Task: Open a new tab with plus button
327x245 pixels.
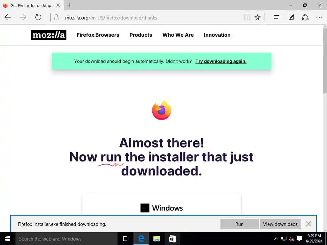Action: [x=69, y=5]
